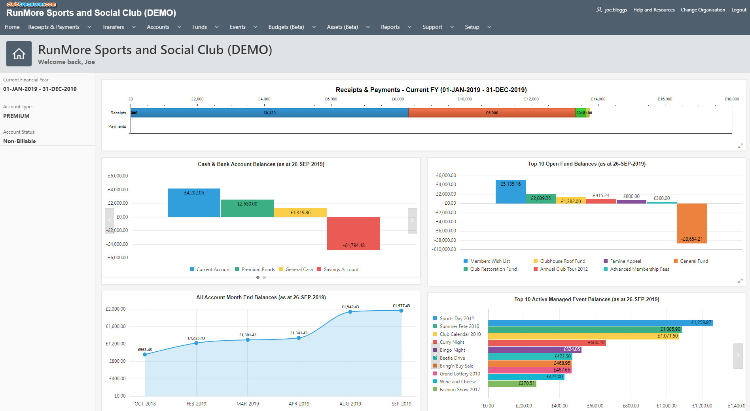Open the Funds menu
Viewport: 750px width, 411px height.
(200, 27)
